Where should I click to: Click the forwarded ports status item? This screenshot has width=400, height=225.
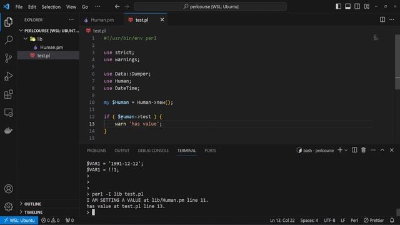click(x=69, y=221)
